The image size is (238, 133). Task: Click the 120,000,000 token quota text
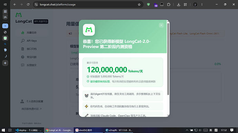coord(107,70)
